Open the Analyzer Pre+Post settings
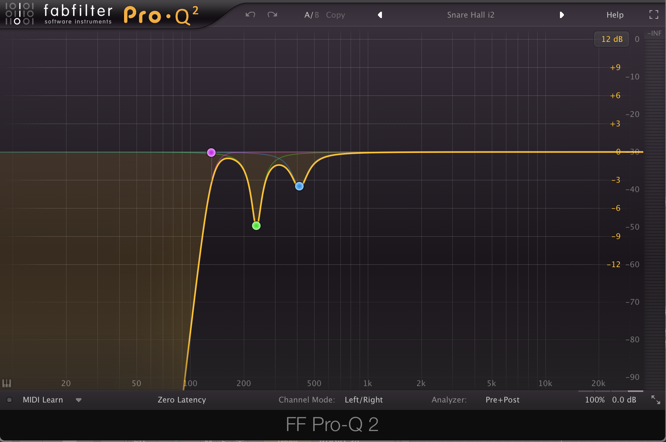Image resolution: width=666 pixels, height=442 pixels. [502, 400]
